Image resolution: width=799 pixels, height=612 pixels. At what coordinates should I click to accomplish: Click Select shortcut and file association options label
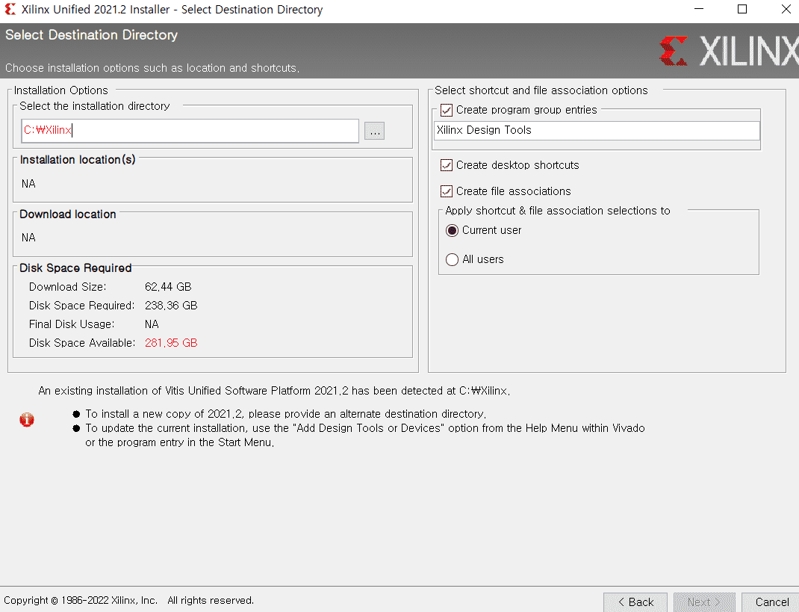tap(541, 90)
